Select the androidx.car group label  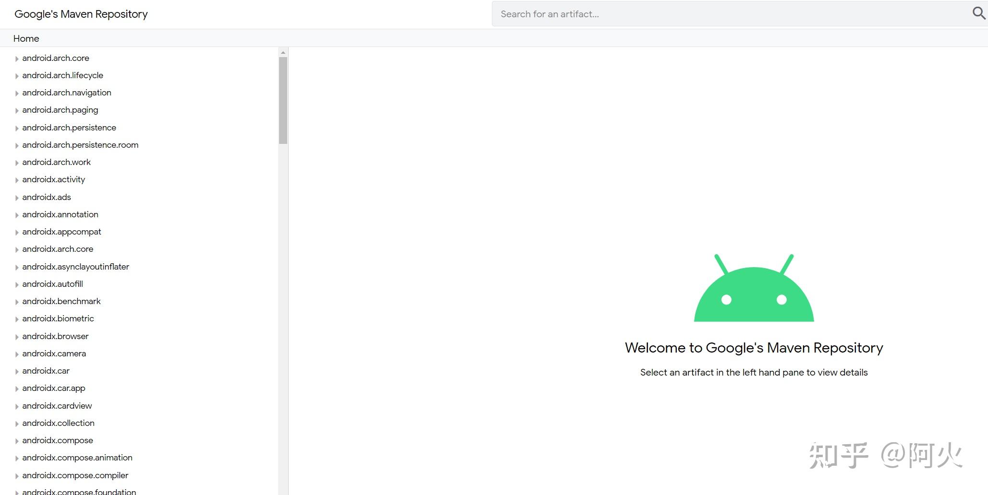[46, 371]
